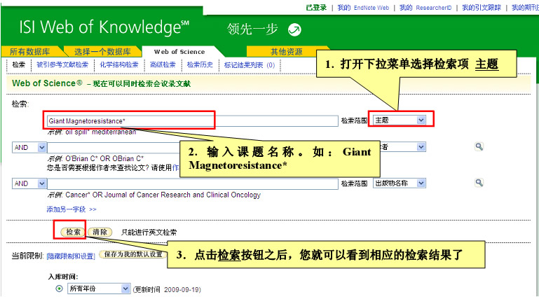Open the 所有年份 timespan dropdown
Viewport: 539px width, 304px height.
(99, 289)
